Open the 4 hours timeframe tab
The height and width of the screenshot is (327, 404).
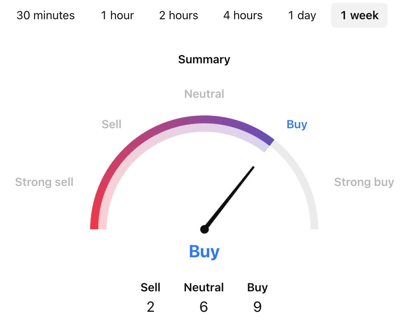tap(243, 16)
